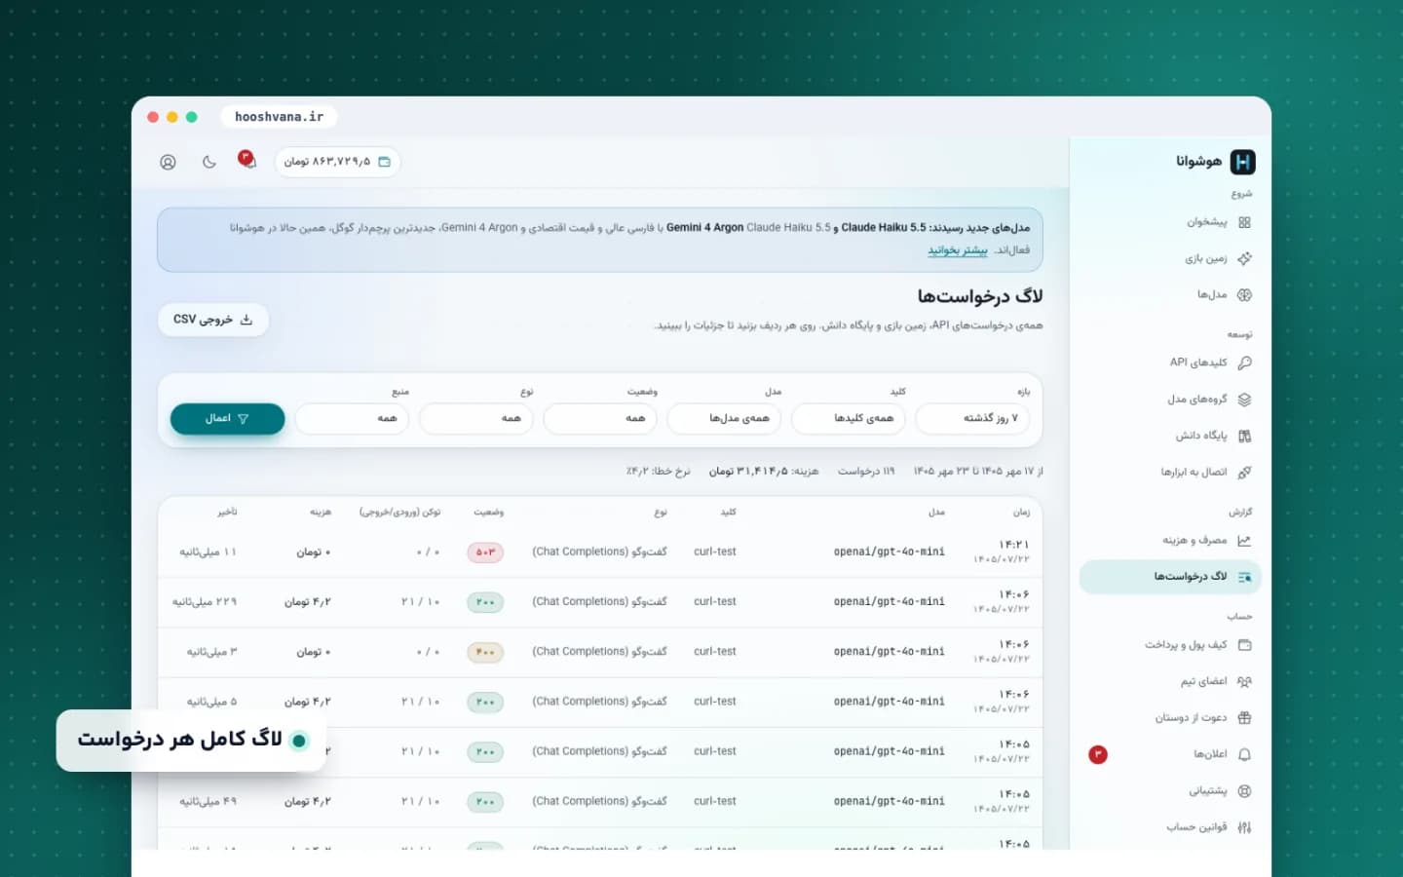This screenshot has height=877, width=1403.
Task: Click the نرخ خطا error rate summary
Action: tap(658, 472)
